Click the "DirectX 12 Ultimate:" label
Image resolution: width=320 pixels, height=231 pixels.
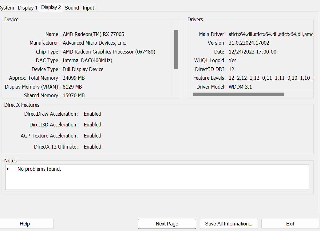56,147
